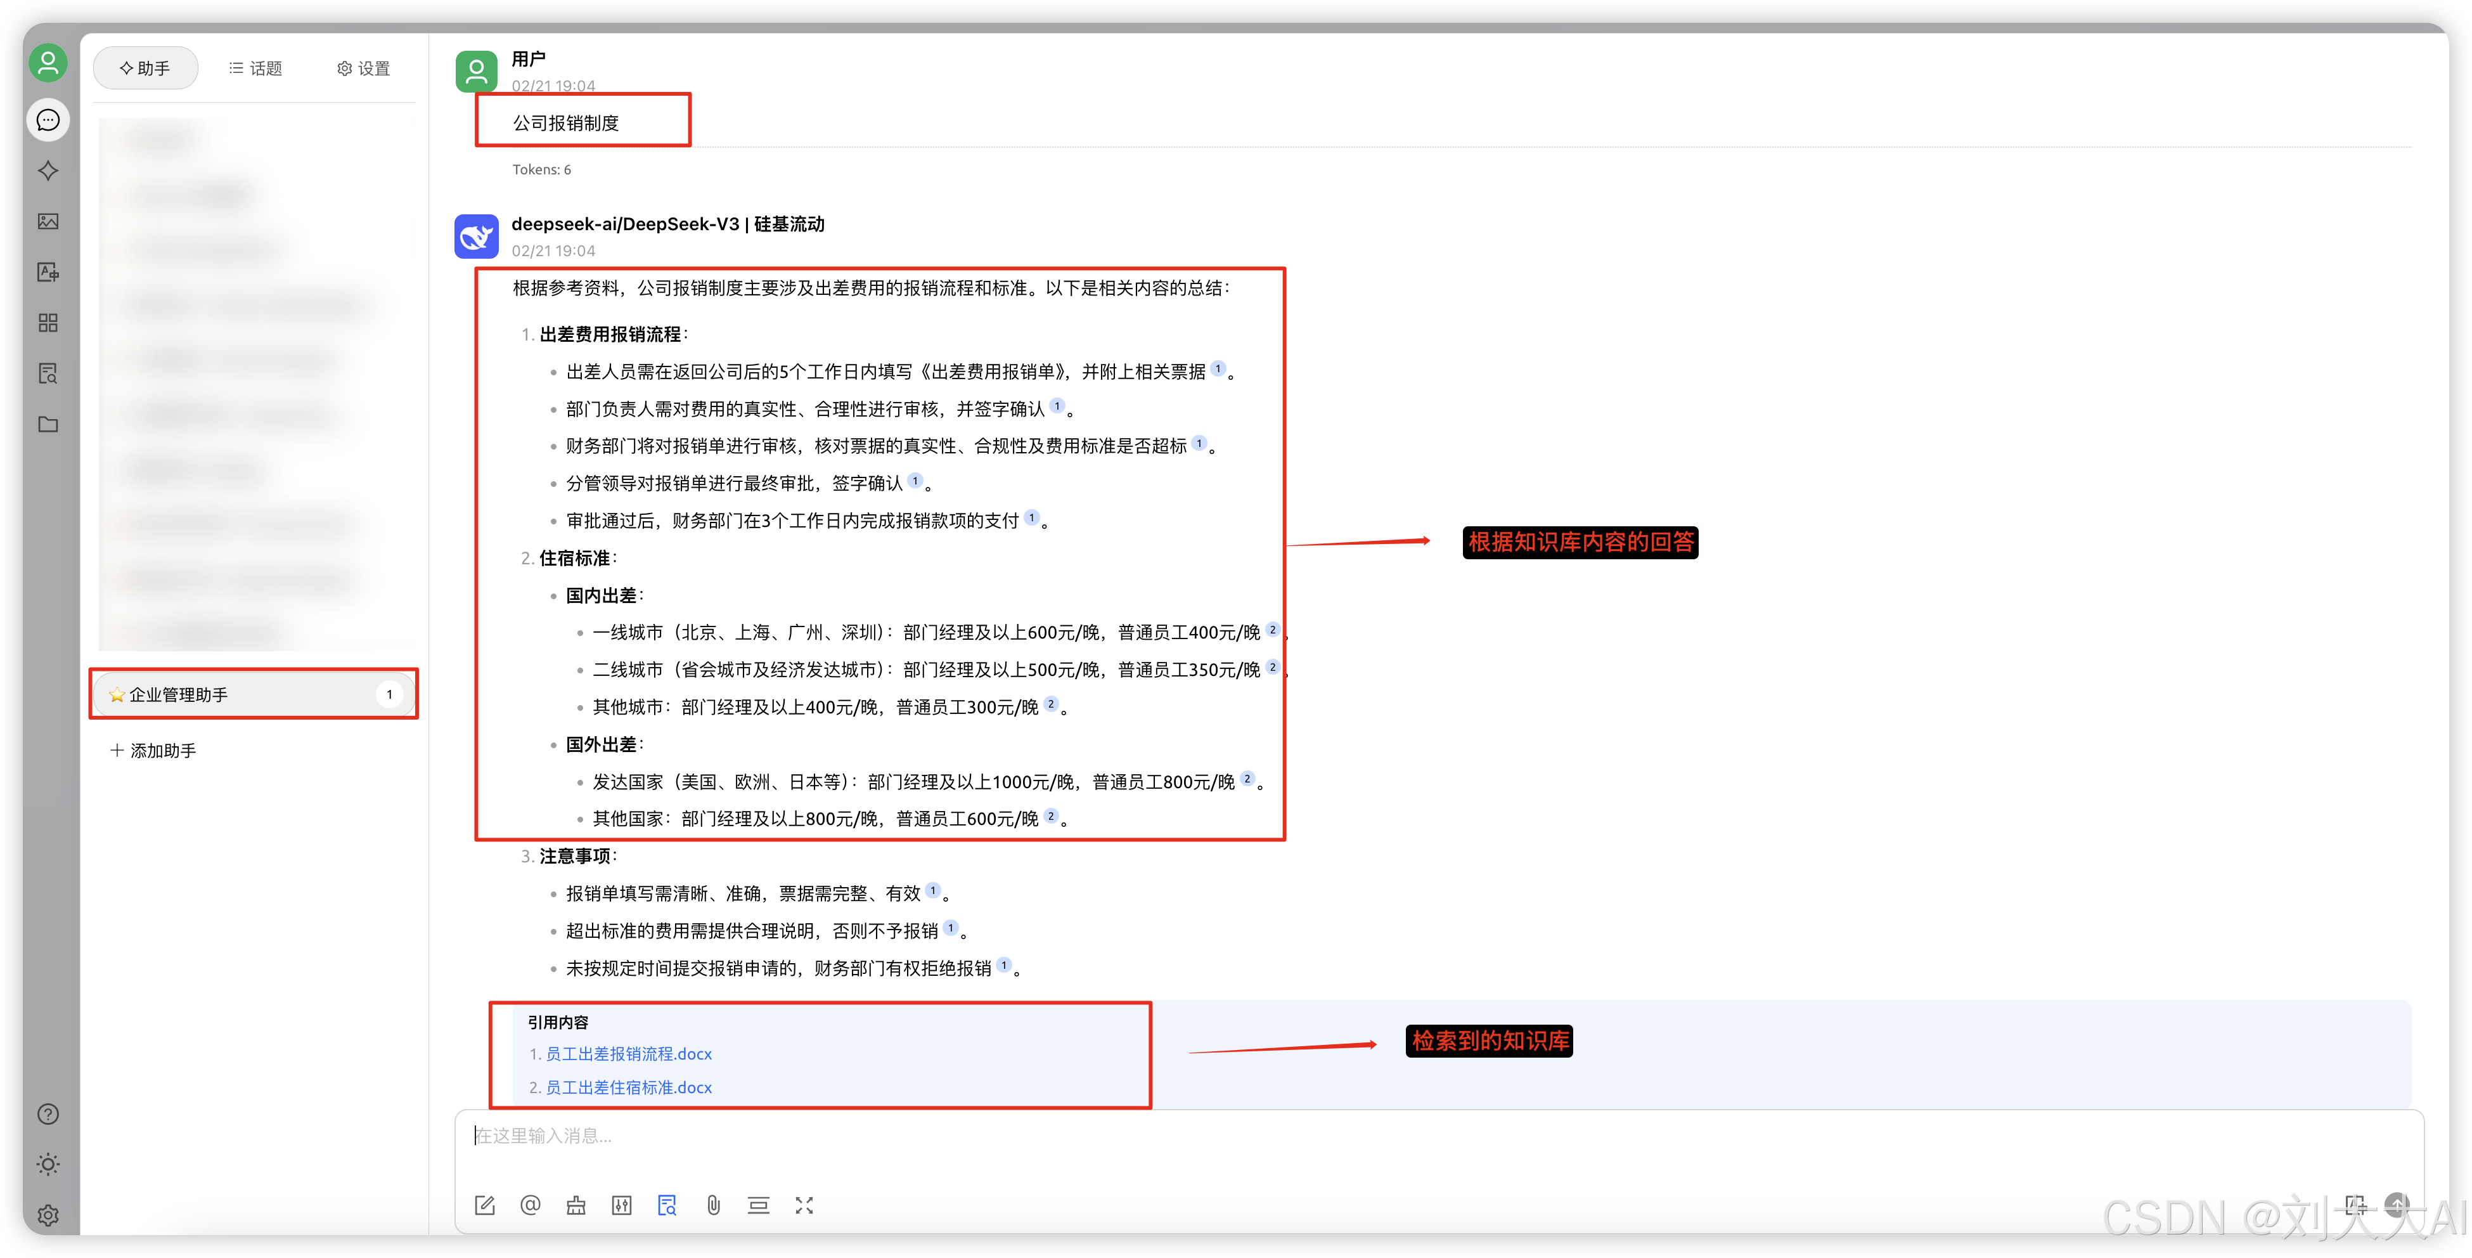Switch to the 设置 tab
Viewport: 2472px width, 1258px height.
[x=363, y=67]
